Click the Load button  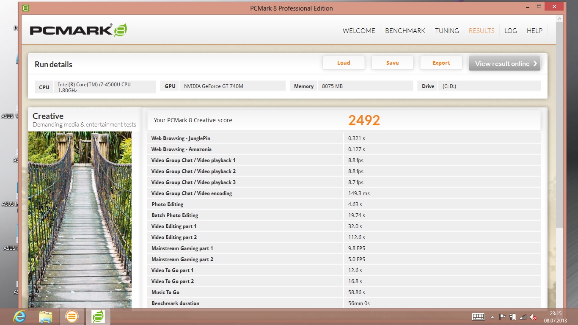(x=344, y=63)
